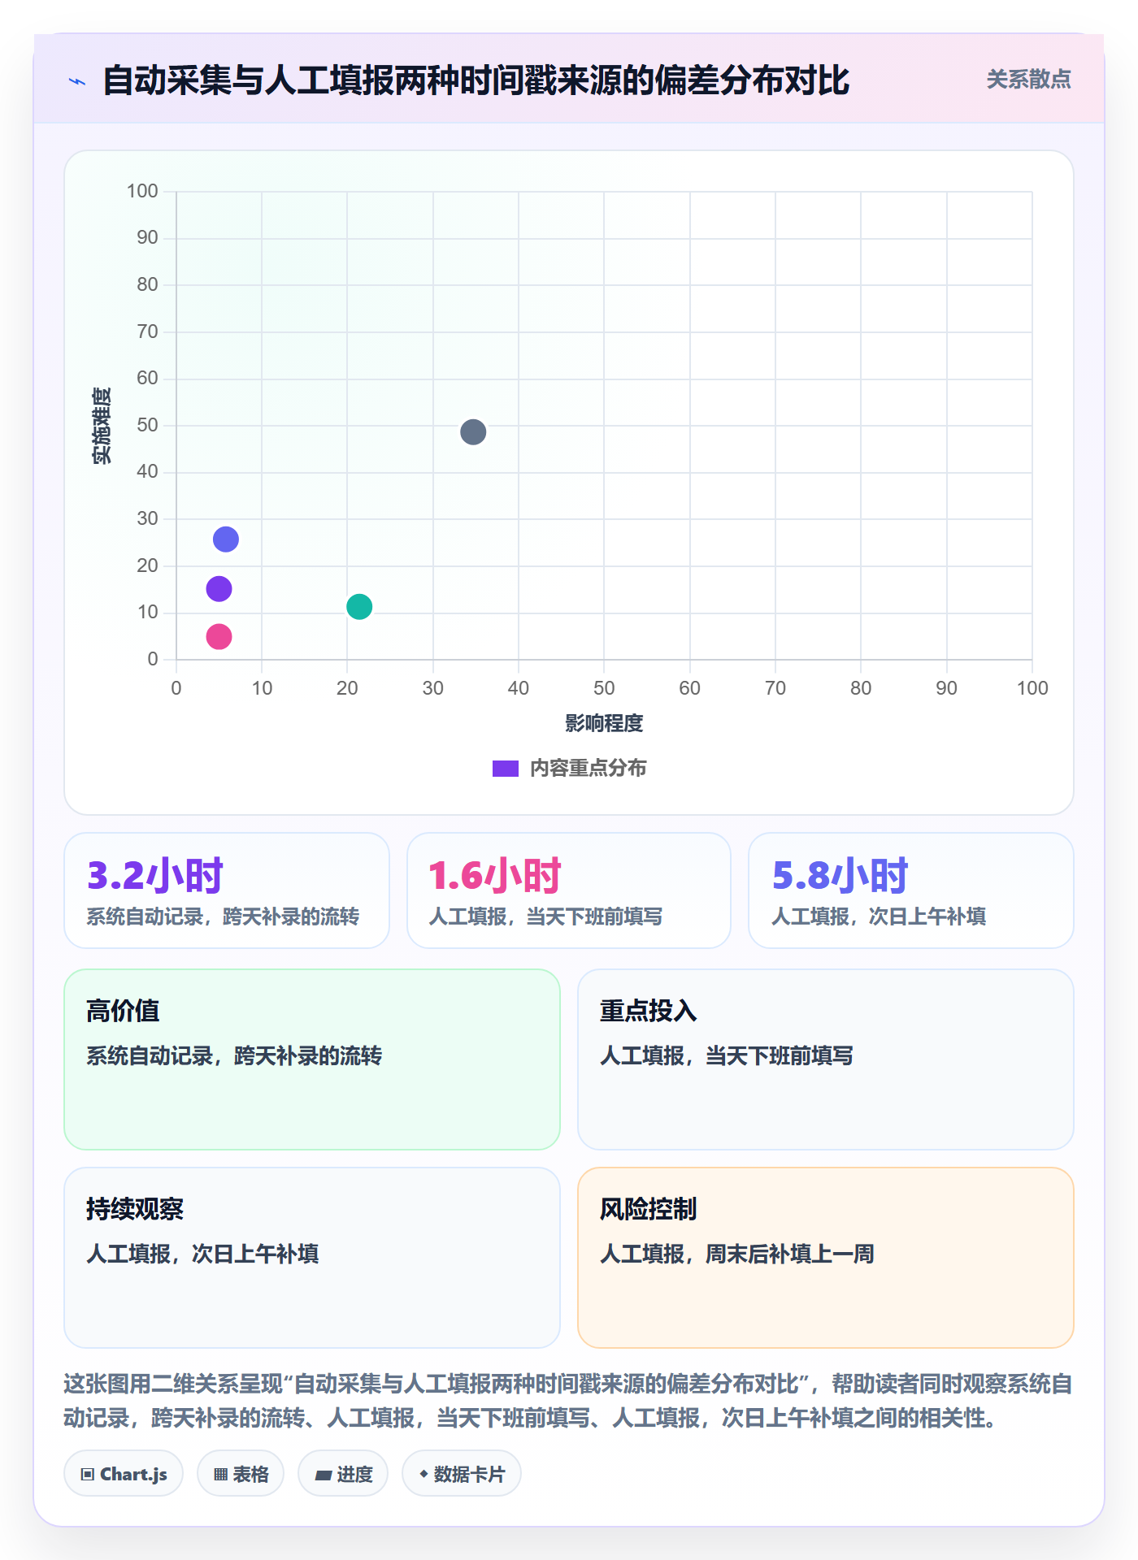Click the 风险控制 card heading
1138x1560 pixels.
click(x=649, y=1210)
